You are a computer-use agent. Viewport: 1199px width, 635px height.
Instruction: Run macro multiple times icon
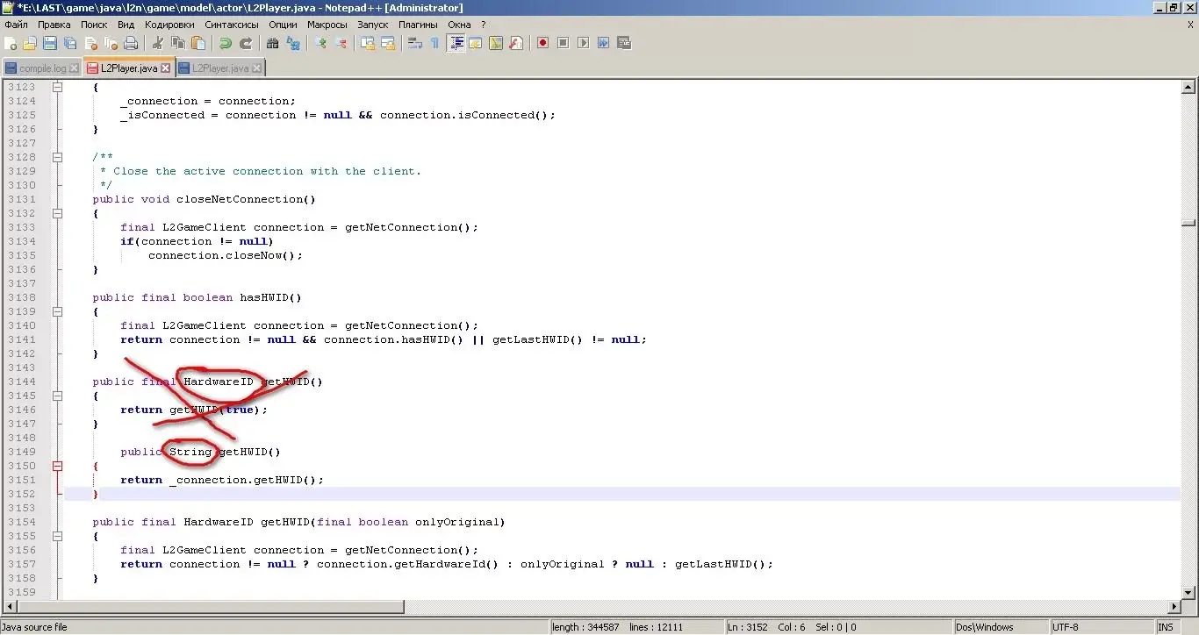[604, 43]
